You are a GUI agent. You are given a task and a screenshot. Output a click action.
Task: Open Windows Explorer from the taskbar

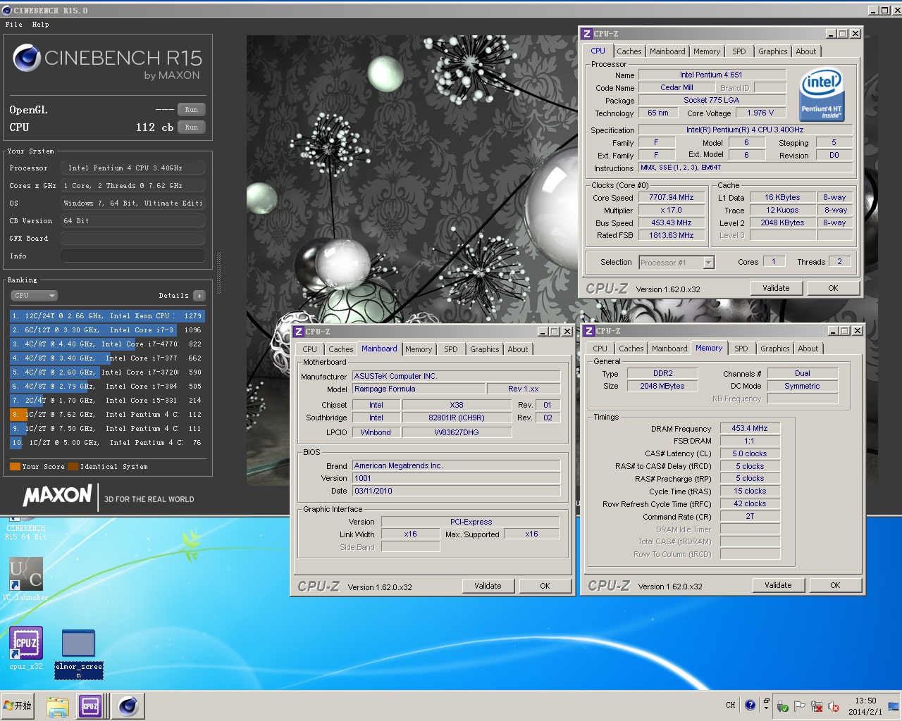point(58,706)
